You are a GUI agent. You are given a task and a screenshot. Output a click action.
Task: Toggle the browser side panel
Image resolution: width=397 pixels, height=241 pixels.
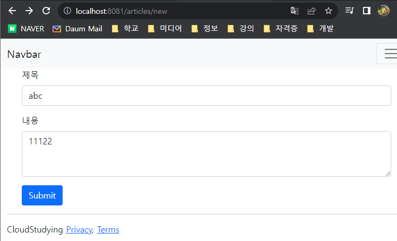(366, 11)
